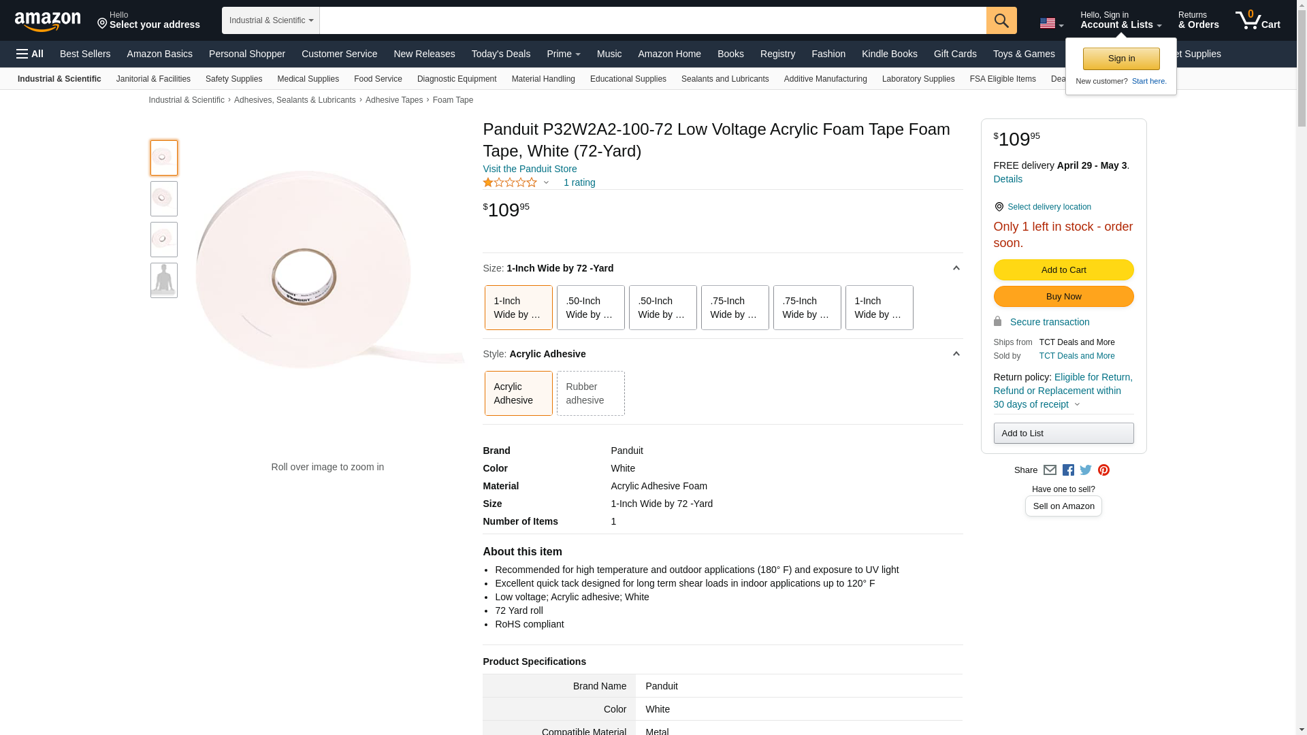Select the Rubber adhesive style option

point(590,393)
